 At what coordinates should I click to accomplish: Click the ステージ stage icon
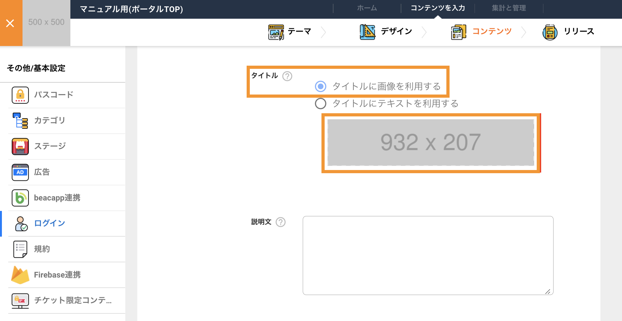coord(20,147)
